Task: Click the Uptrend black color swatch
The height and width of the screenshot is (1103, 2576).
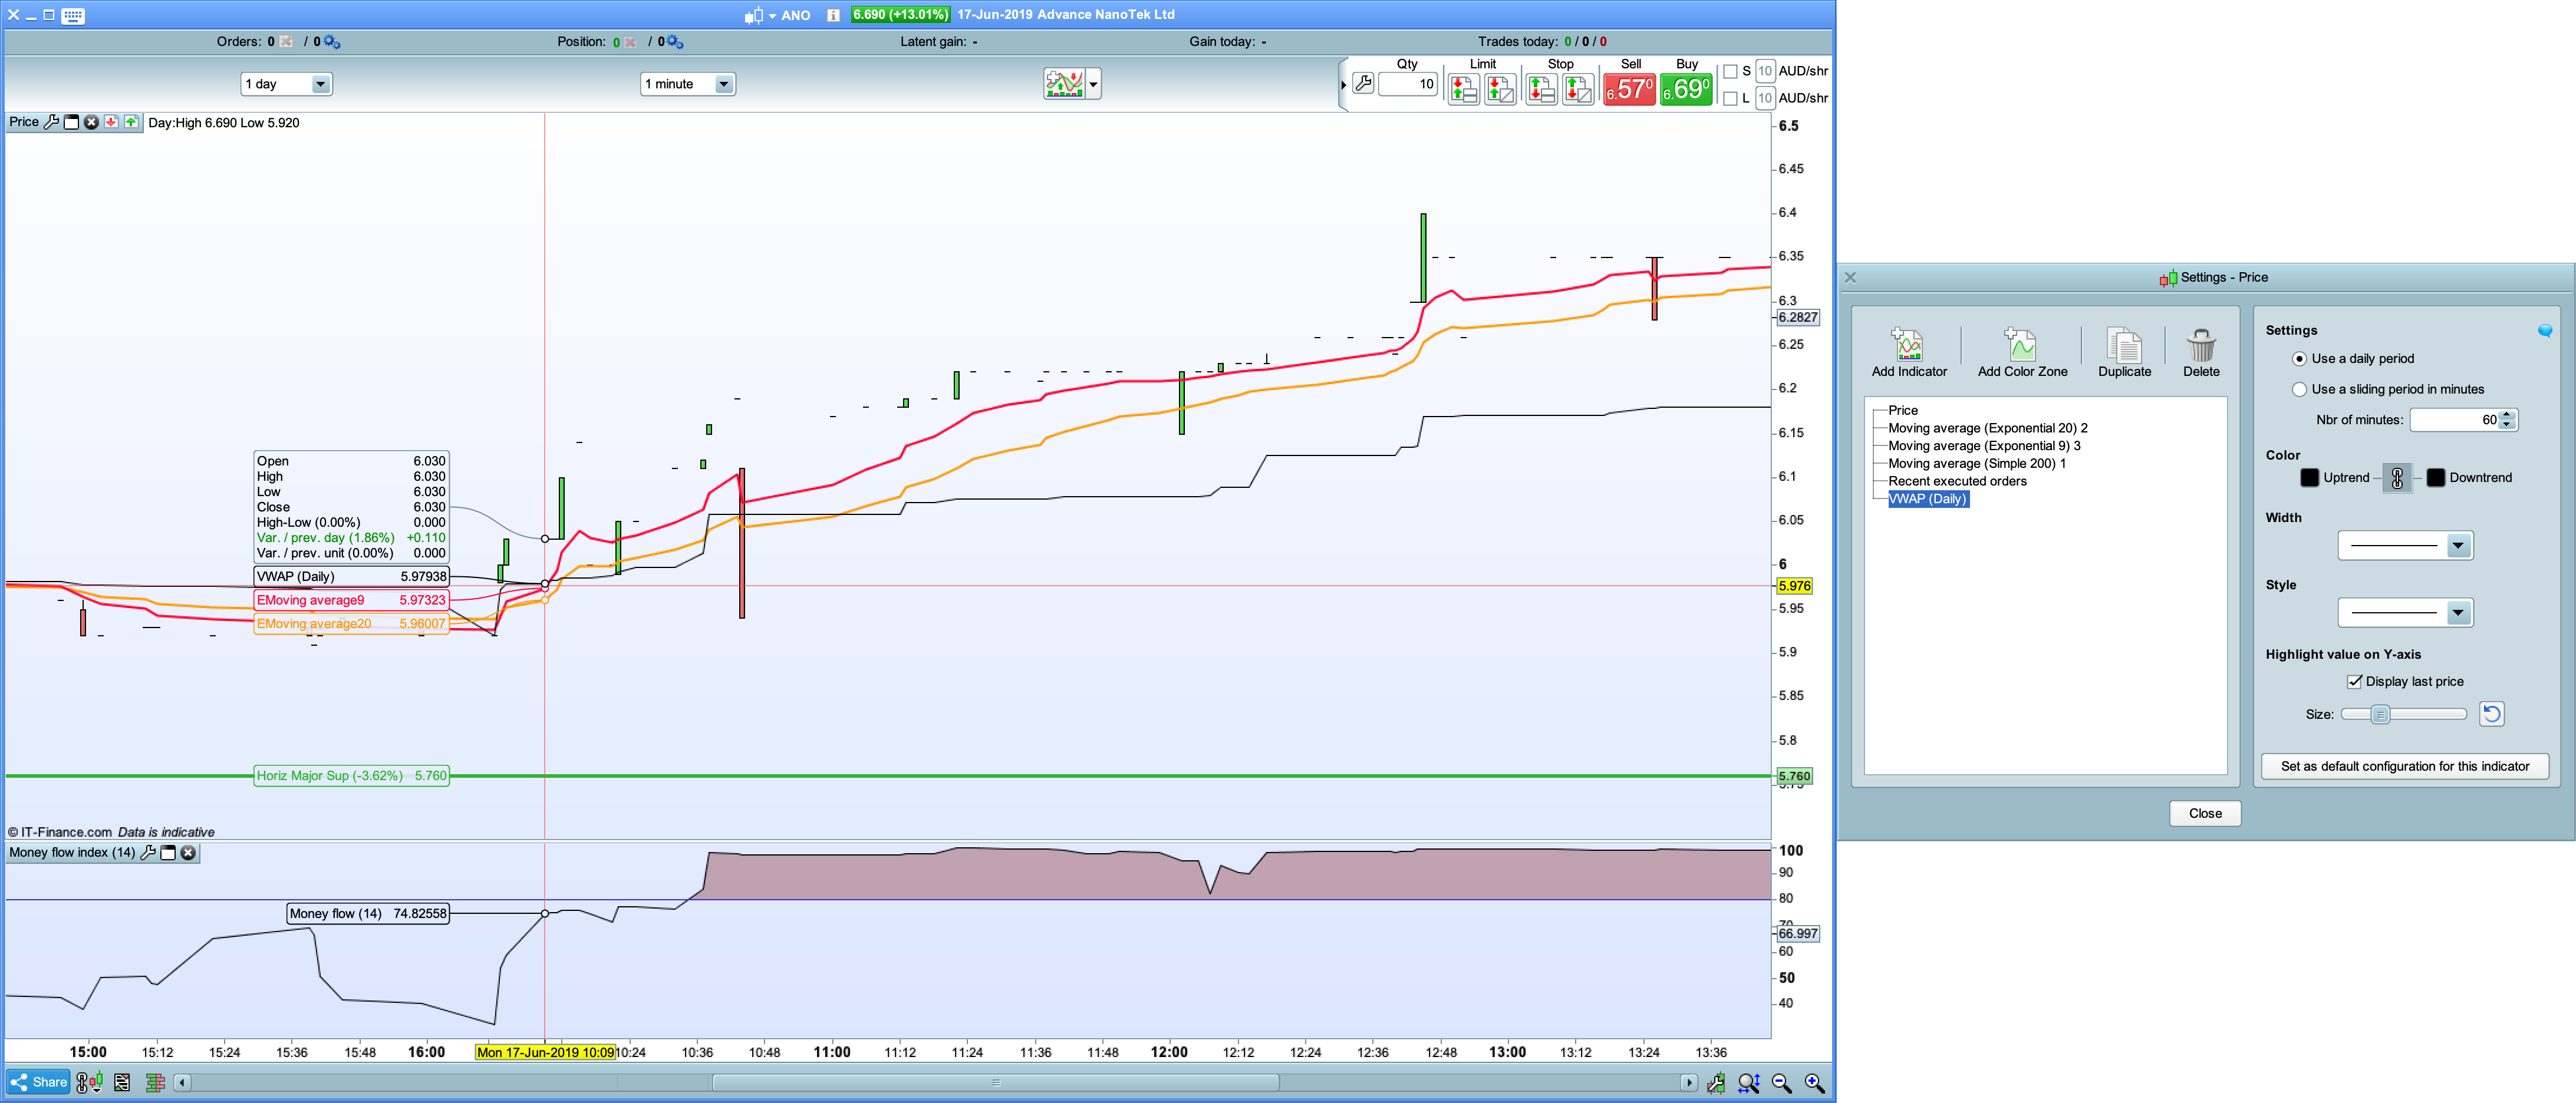Action: [2309, 478]
